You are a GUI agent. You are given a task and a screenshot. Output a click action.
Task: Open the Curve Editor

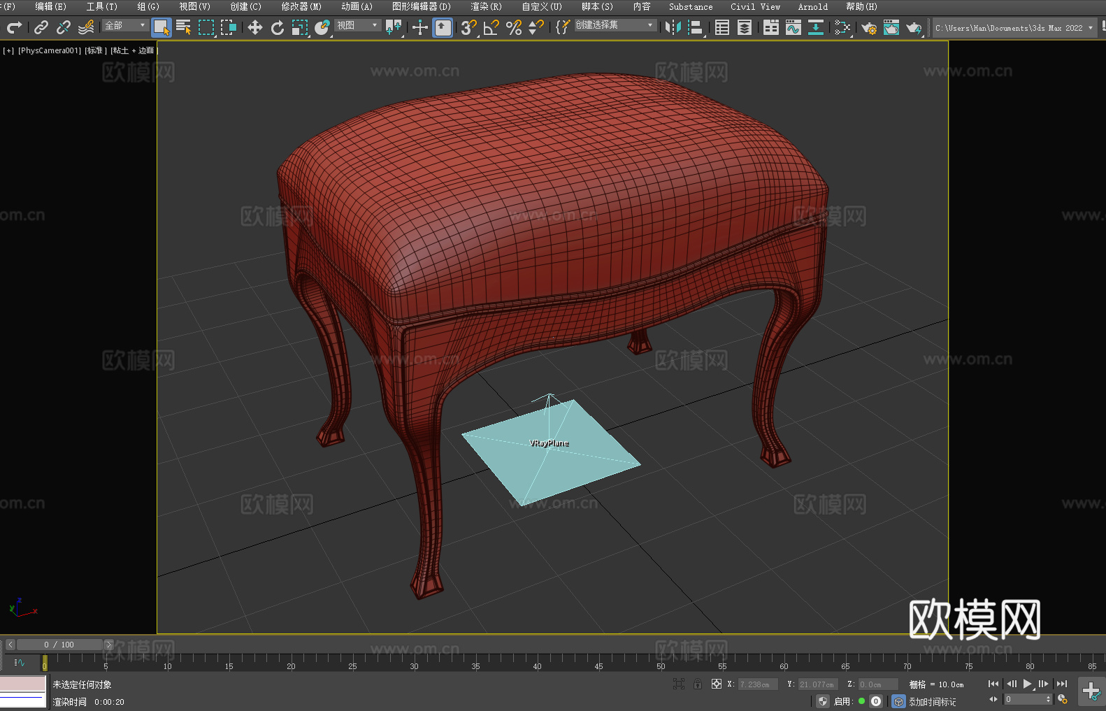point(793,27)
